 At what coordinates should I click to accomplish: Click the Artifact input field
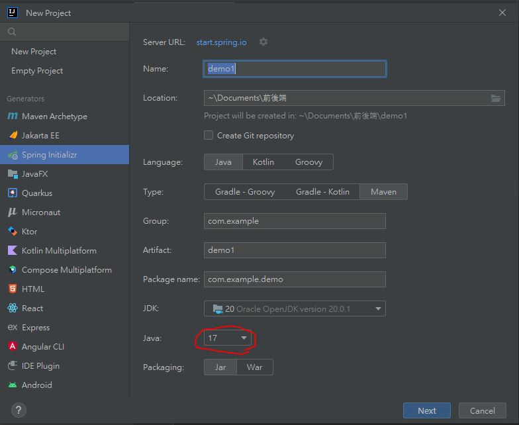(x=295, y=250)
